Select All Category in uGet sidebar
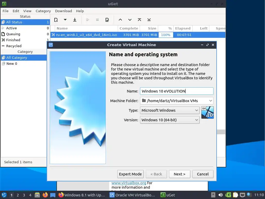 coord(24,58)
